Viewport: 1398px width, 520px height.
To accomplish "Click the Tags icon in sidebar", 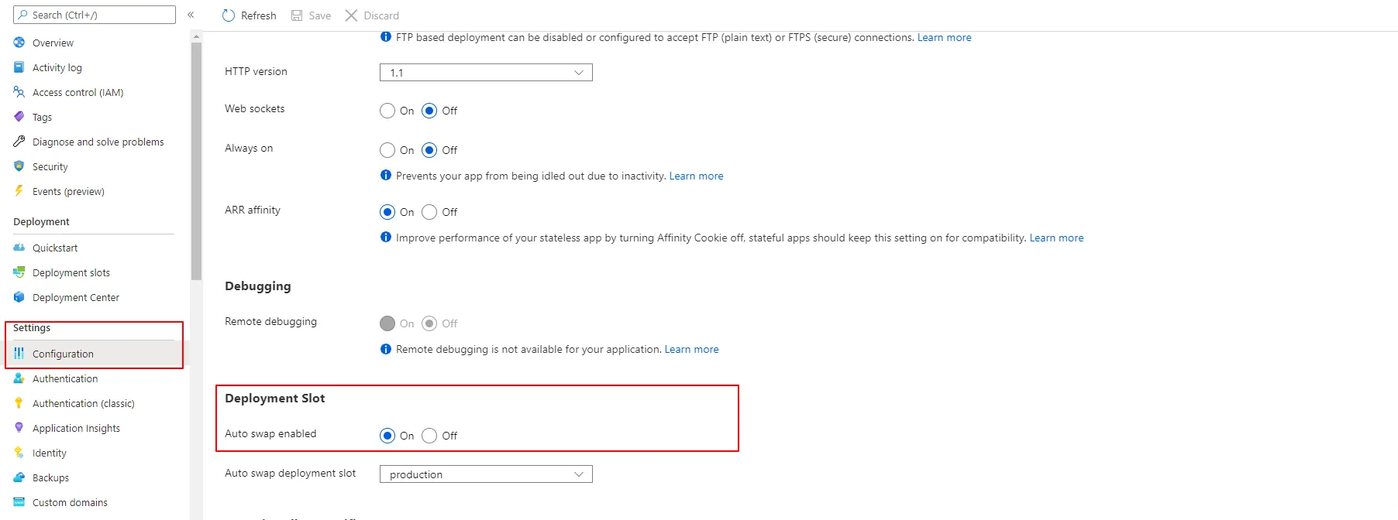I will pyautogui.click(x=19, y=117).
